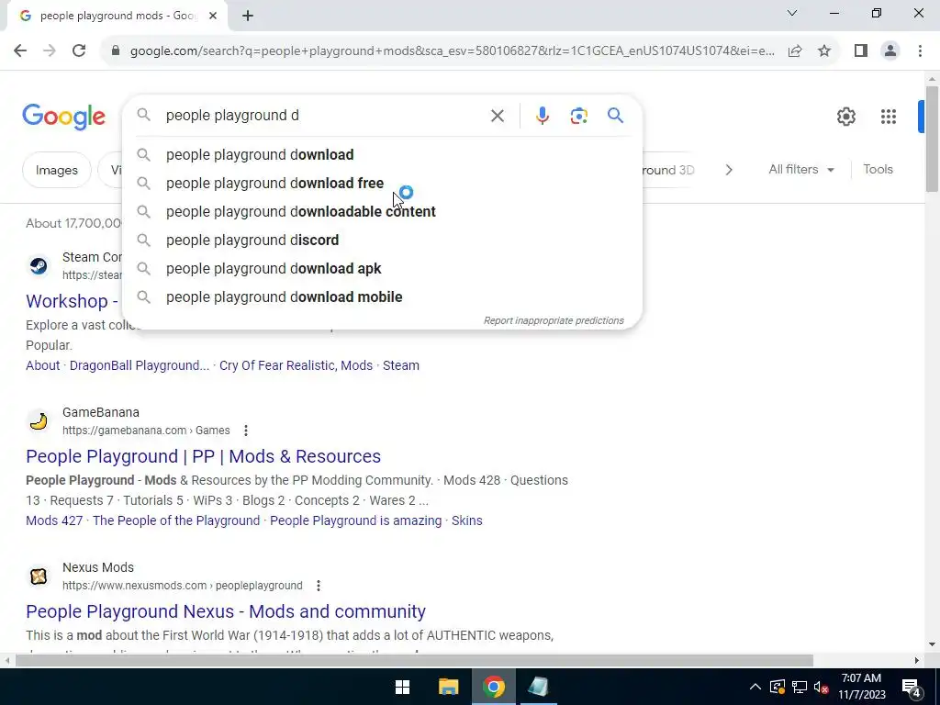Show hidden system tray icons

(x=755, y=687)
